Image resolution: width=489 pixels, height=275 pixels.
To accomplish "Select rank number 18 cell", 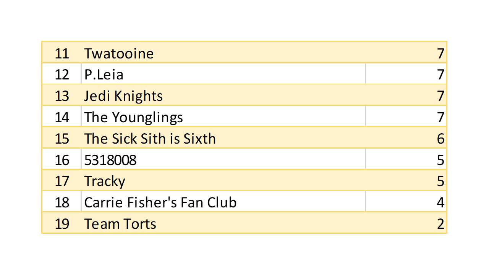I will [x=62, y=202].
